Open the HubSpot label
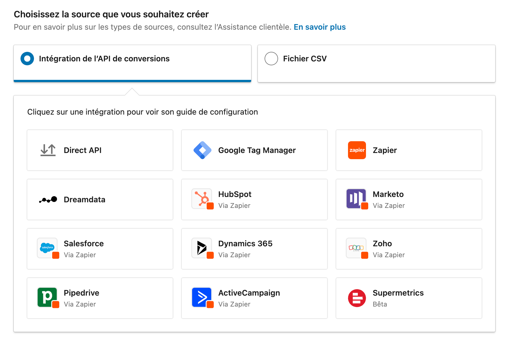This screenshot has width=514, height=348. point(235,194)
